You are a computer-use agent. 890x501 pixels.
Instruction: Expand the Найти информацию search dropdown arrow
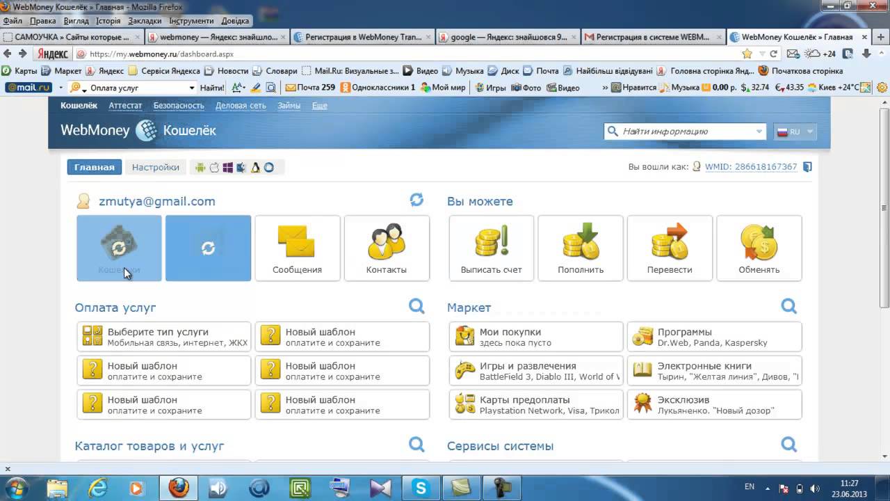[759, 132]
